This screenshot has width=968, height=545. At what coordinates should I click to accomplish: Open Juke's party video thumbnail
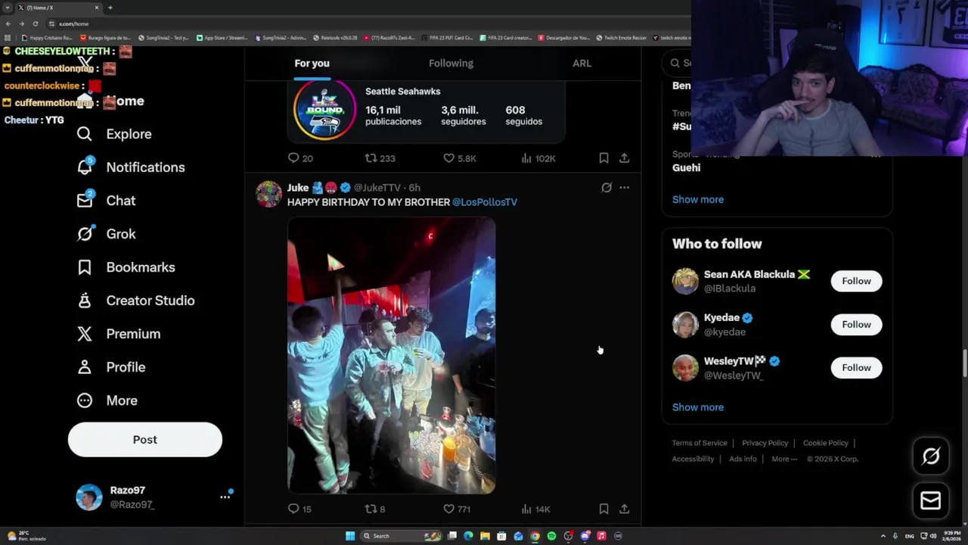point(392,356)
